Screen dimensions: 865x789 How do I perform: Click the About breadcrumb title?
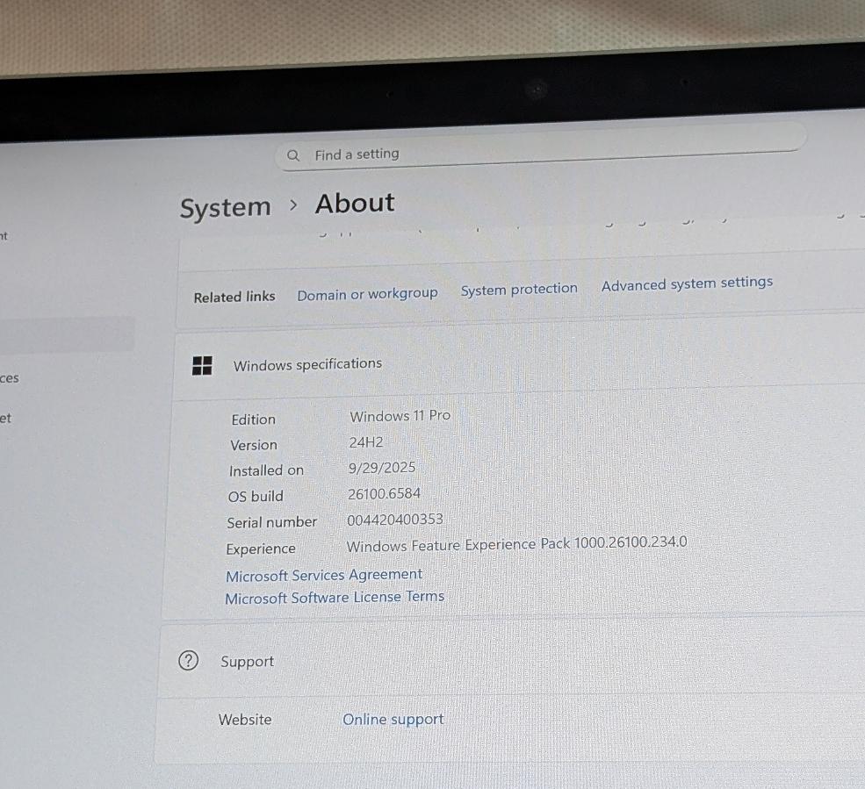click(x=355, y=204)
